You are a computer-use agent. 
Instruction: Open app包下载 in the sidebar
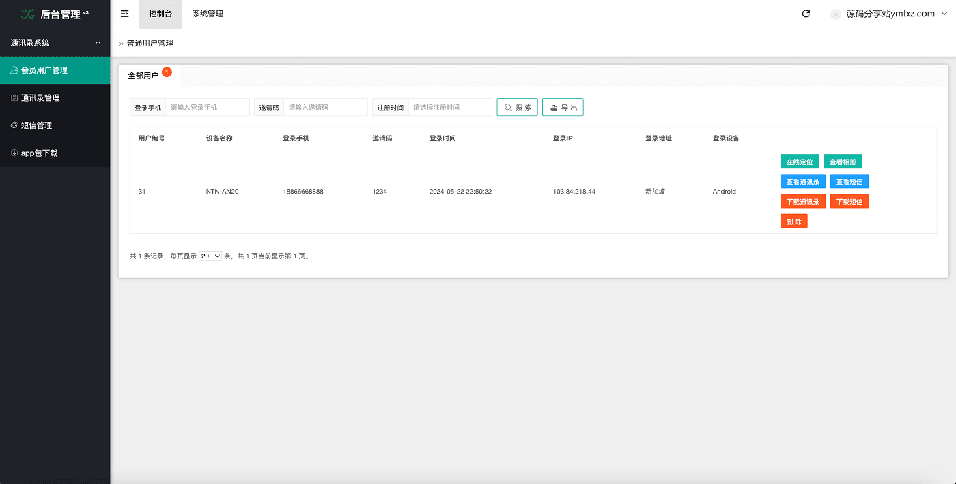(x=55, y=153)
